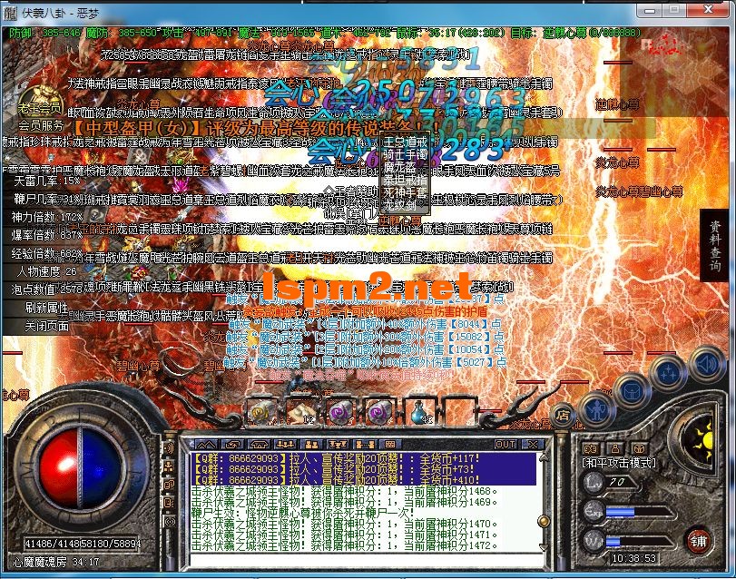Open the skills icon with stars
Image resolution: width=736 pixels, height=579 pixels.
tap(668, 372)
